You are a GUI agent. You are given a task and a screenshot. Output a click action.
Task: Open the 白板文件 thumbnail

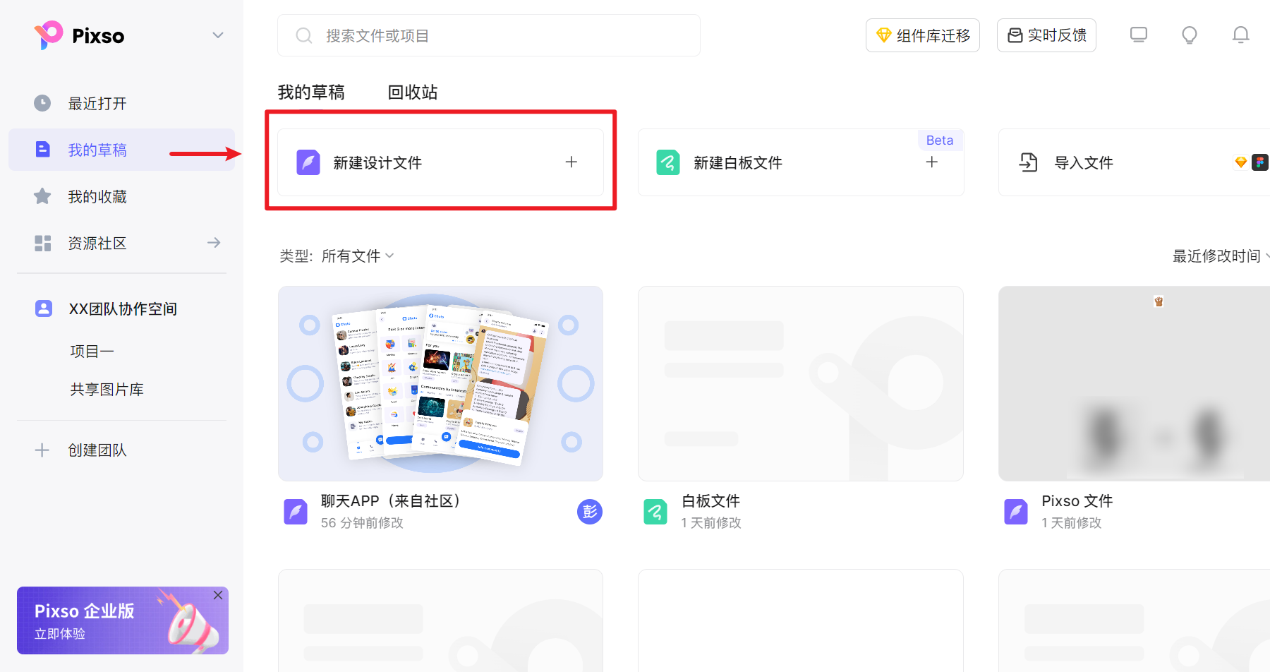click(801, 383)
